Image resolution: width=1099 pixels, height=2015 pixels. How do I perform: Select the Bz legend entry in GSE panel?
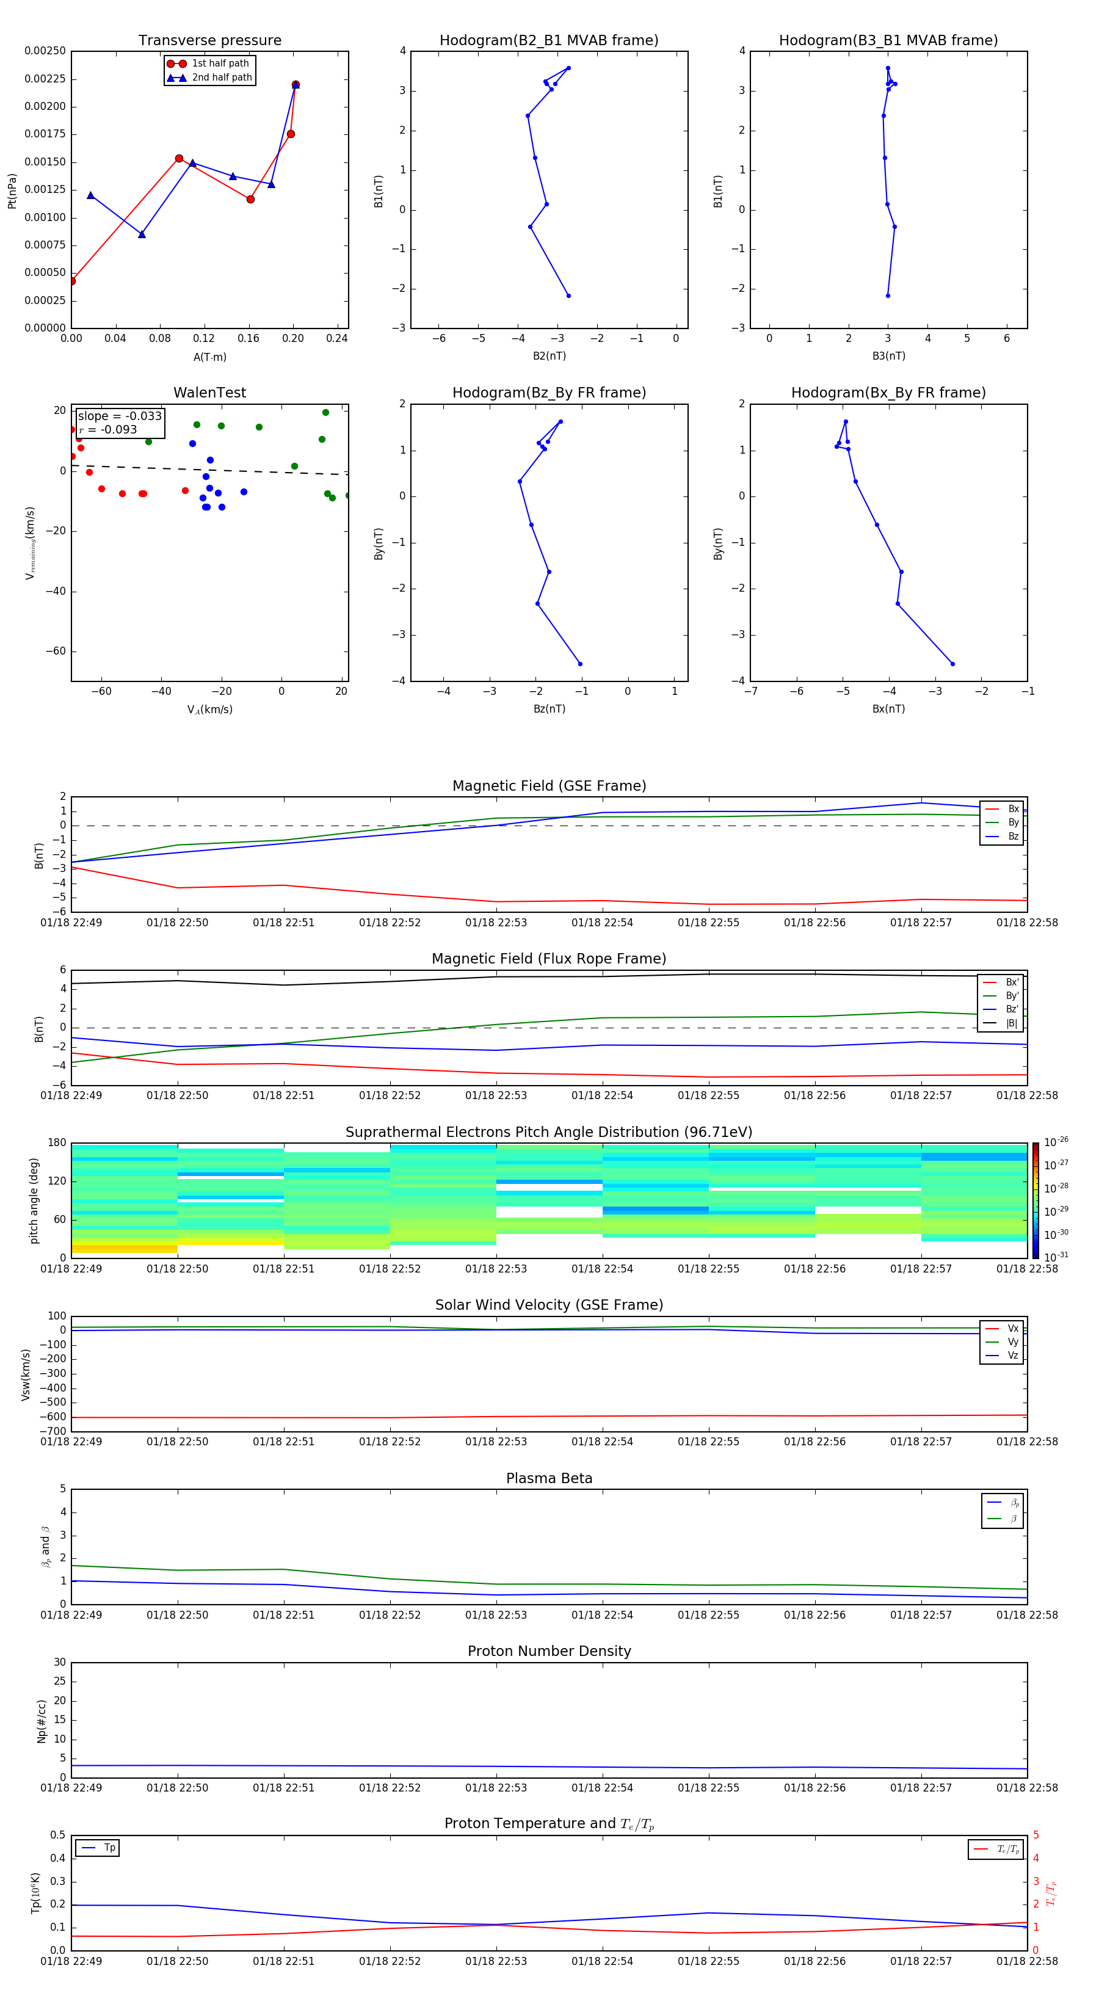pyautogui.click(x=1002, y=836)
